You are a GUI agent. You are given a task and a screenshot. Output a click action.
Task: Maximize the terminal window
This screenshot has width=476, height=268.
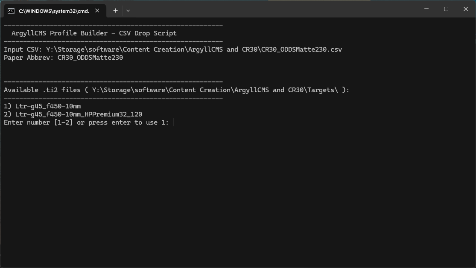446,9
